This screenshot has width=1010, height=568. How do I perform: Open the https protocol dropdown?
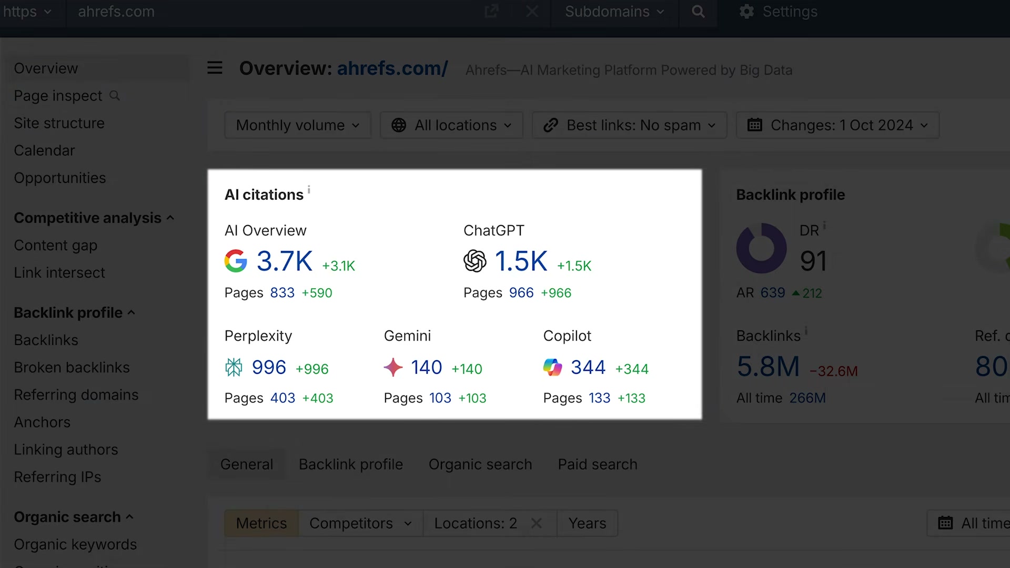[27, 12]
